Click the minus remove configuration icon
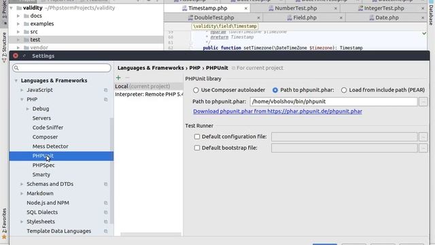The width and height of the screenshot is (435, 245). (x=127, y=78)
